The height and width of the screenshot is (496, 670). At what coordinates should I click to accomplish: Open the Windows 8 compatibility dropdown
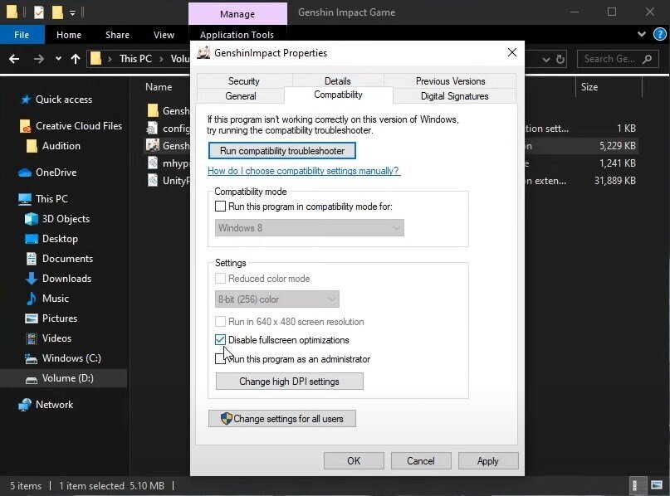coord(309,227)
